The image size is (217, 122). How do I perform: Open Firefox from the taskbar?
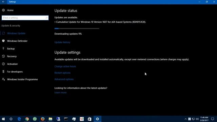(43, 119)
